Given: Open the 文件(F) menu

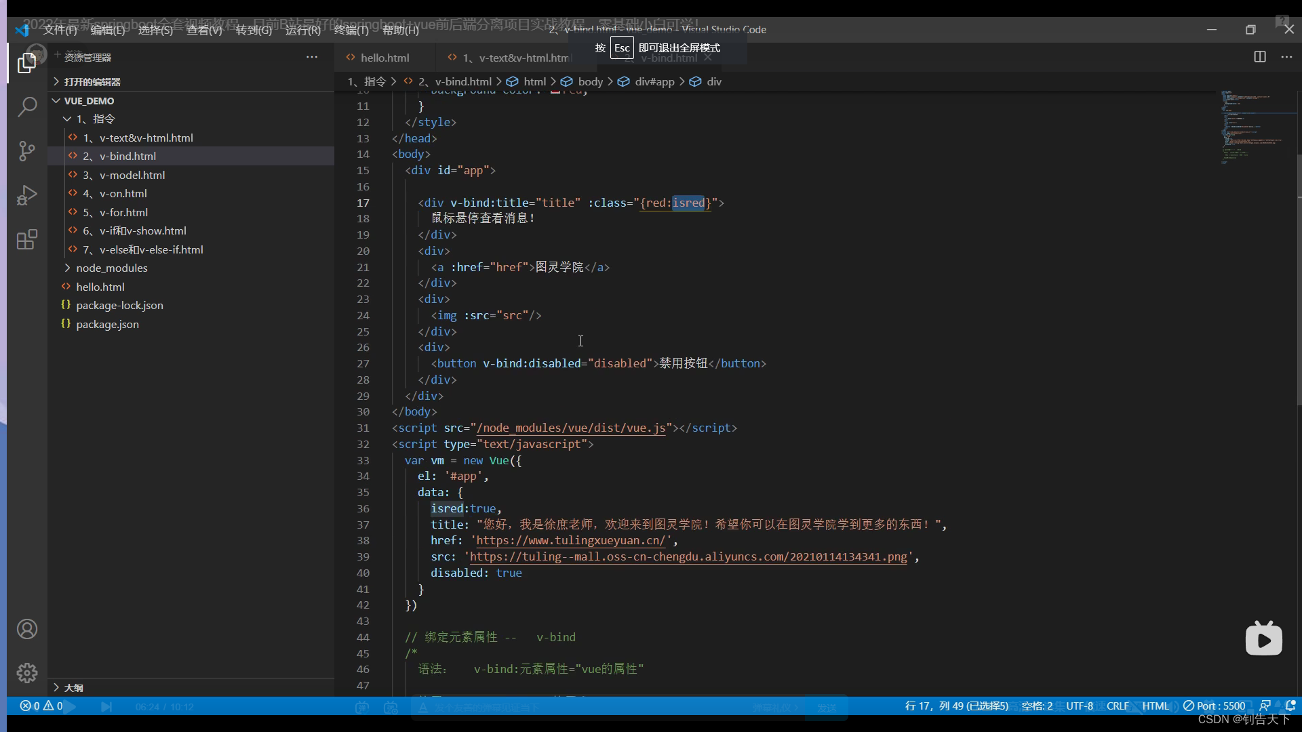Looking at the screenshot, I should (60, 30).
